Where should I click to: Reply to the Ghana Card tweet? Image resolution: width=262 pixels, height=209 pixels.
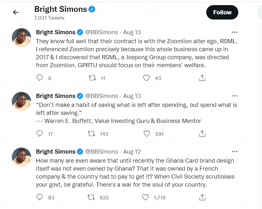coord(40,197)
